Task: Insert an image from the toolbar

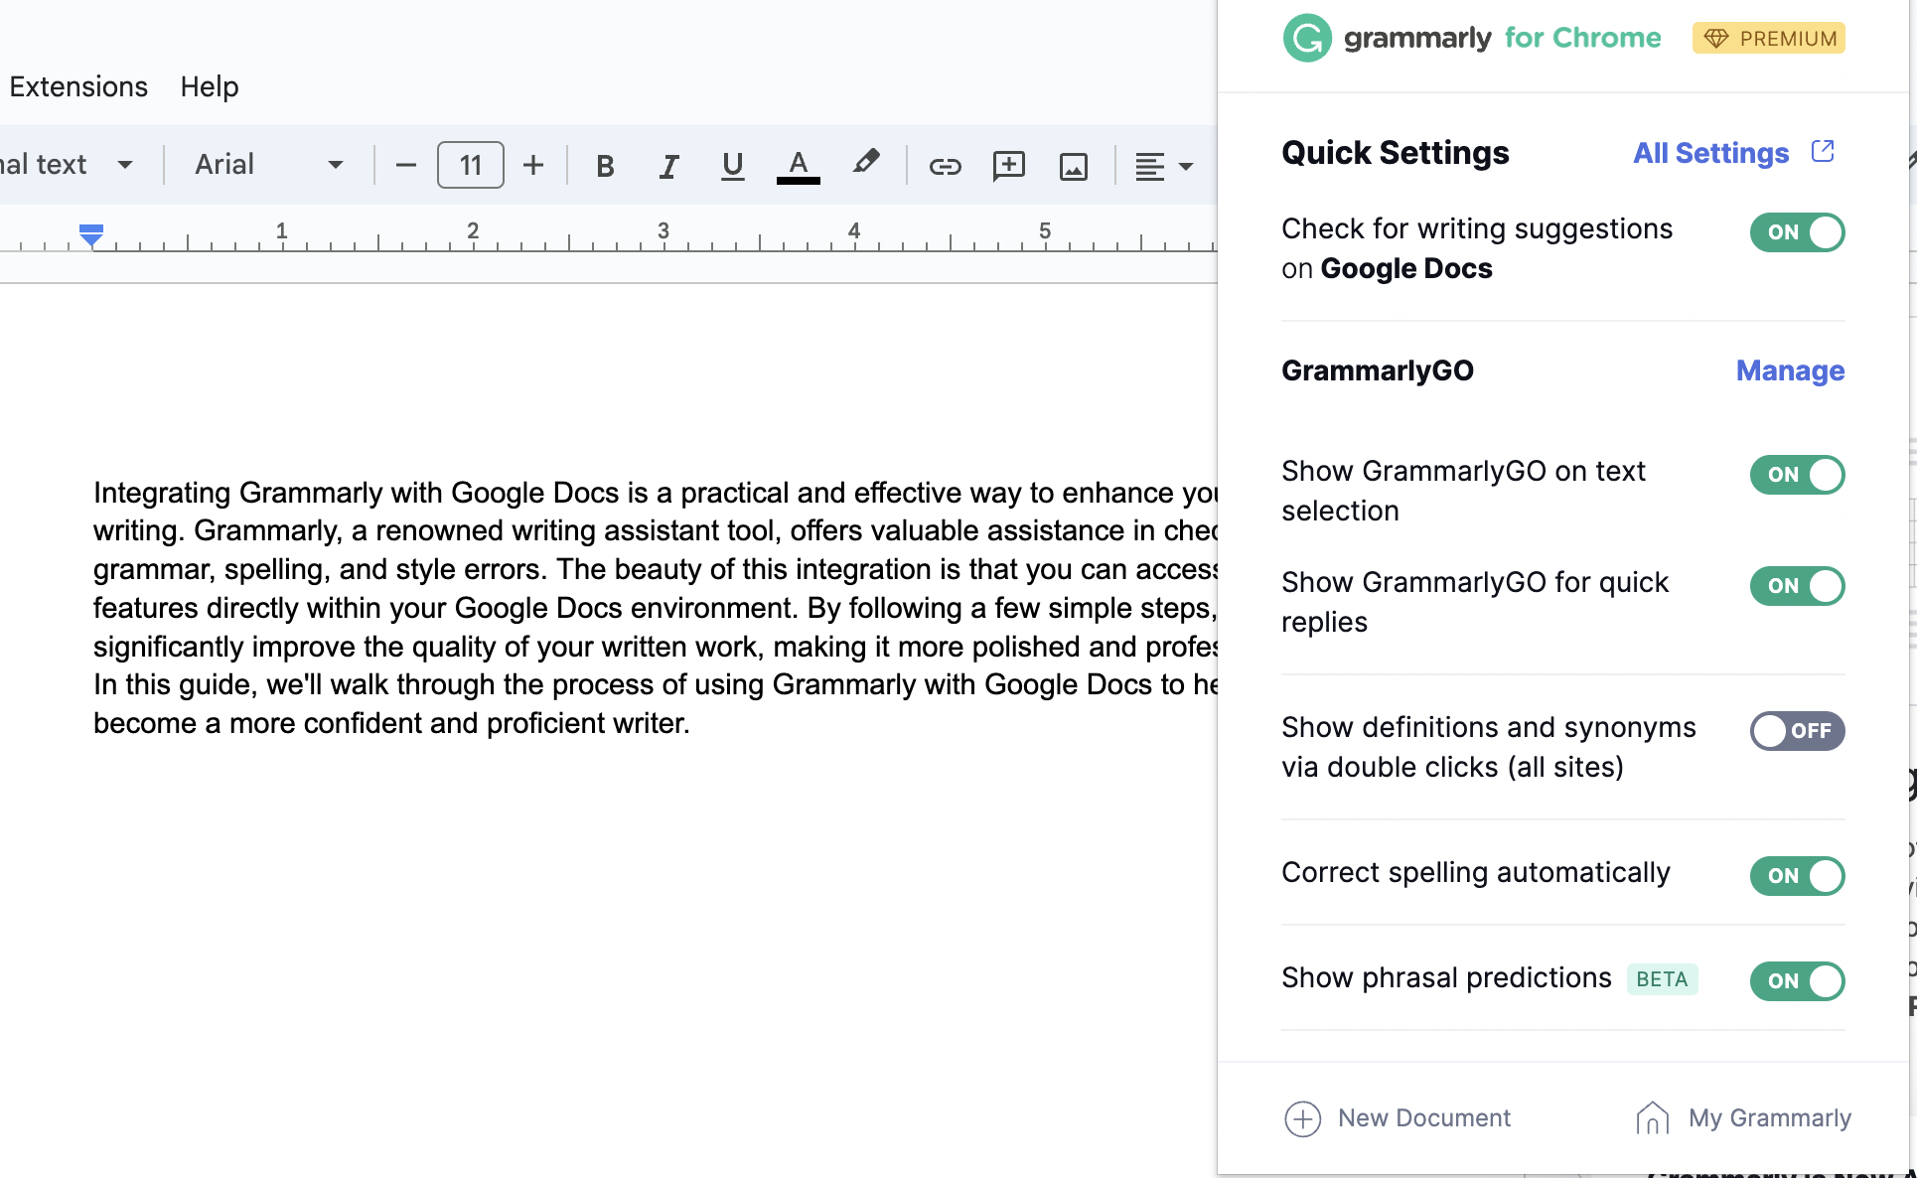Action: click(x=1074, y=166)
